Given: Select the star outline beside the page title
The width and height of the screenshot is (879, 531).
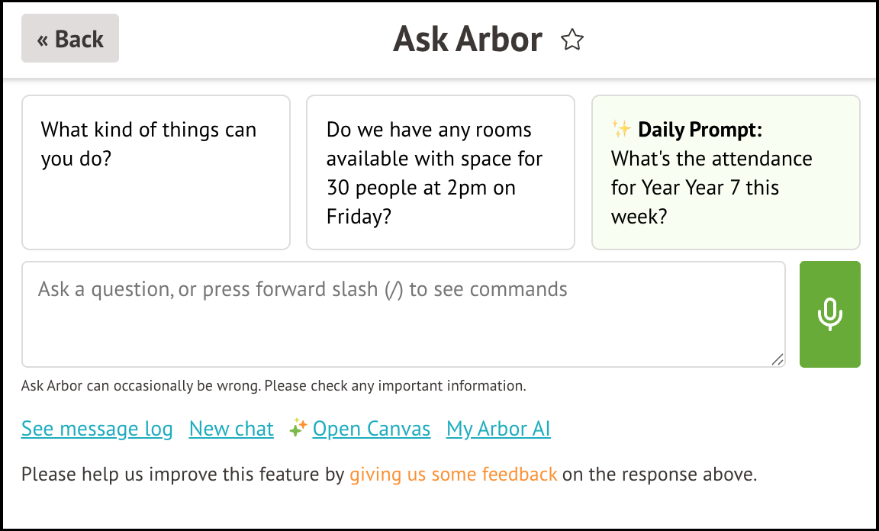Looking at the screenshot, I should click(x=572, y=40).
